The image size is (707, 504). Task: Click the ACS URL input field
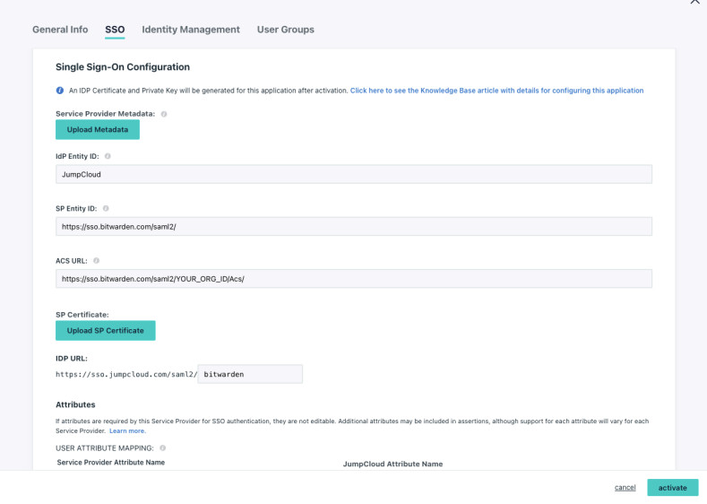click(353, 279)
